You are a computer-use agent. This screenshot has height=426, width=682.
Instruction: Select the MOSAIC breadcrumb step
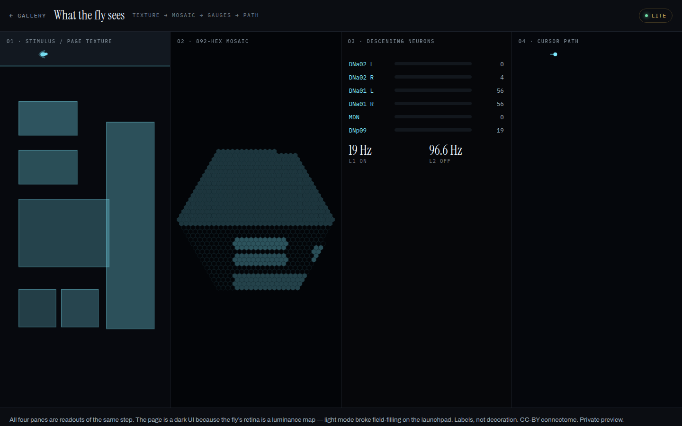coord(184,16)
